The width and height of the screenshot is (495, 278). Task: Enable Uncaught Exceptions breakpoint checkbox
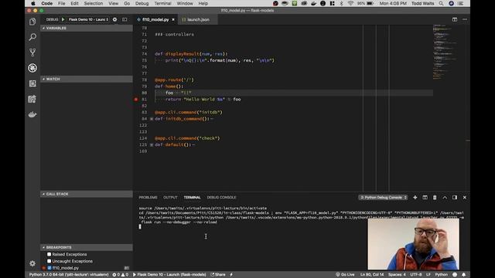pyautogui.click(x=49, y=261)
